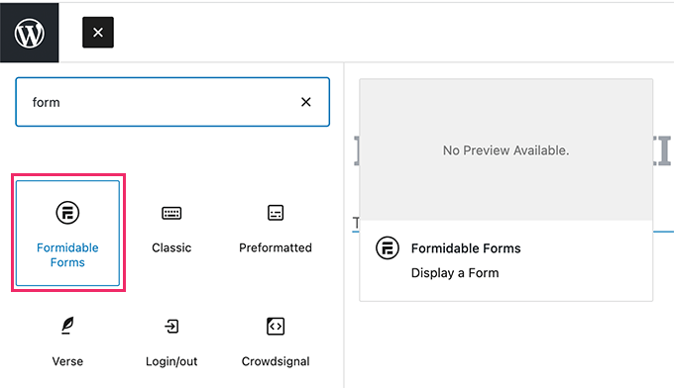Click into the block search field
Screen dimensions: 674x388
click(x=164, y=102)
